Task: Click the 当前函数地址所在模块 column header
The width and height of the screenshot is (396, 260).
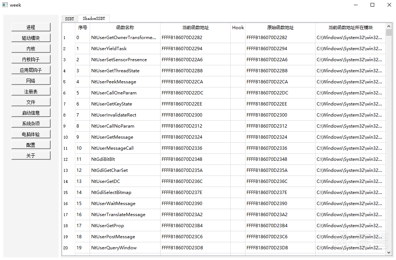Action: [x=350, y=28]
